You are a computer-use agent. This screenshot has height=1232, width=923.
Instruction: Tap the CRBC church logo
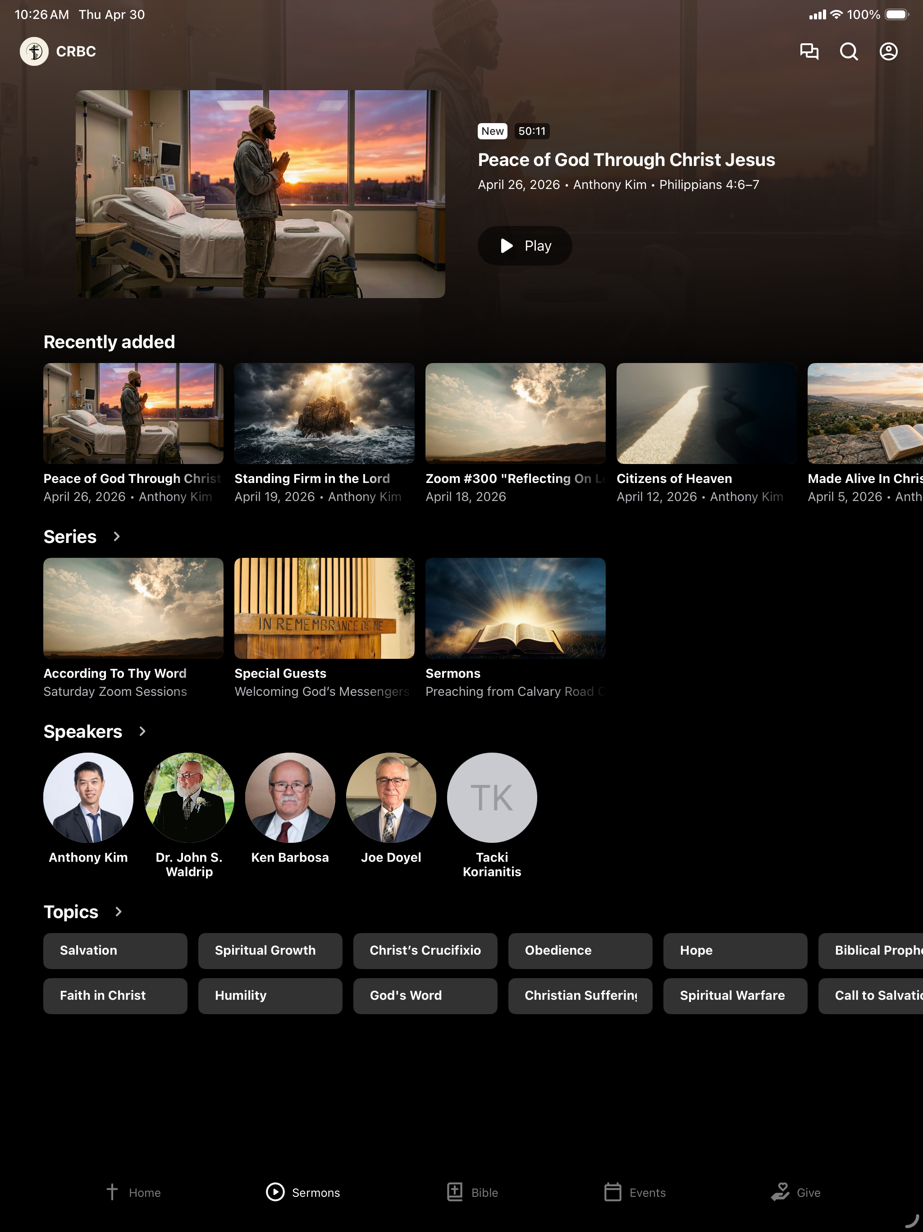click(35, 51)
